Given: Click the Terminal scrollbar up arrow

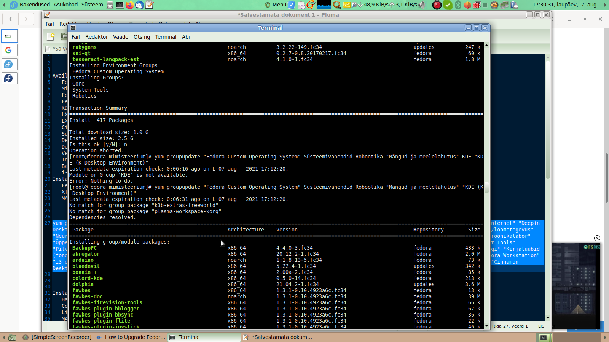Looking at the screenshot, I should click(486, 45).
